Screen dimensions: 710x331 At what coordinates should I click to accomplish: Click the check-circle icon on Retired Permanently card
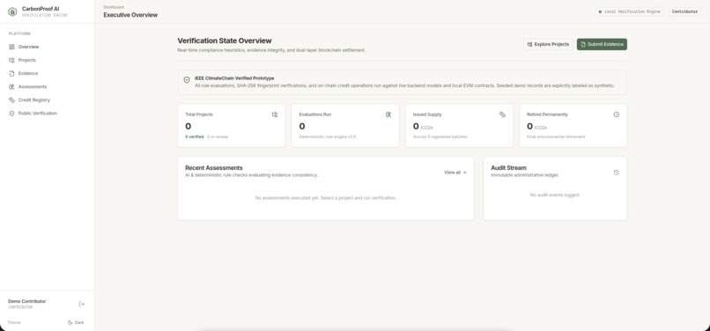[617, 114]
